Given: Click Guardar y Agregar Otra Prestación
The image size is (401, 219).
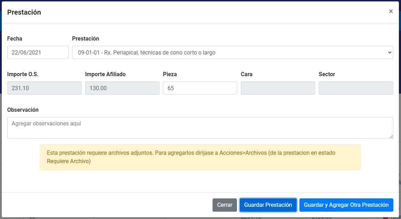Looking at the screenshot, I should 346,205.
